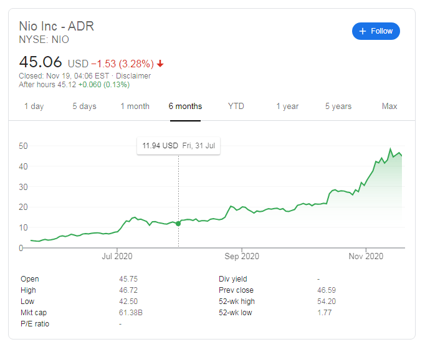Click the 52-wk low value 1.77
The height and width of the screenshot is (342, 425).
click(325, 313)
